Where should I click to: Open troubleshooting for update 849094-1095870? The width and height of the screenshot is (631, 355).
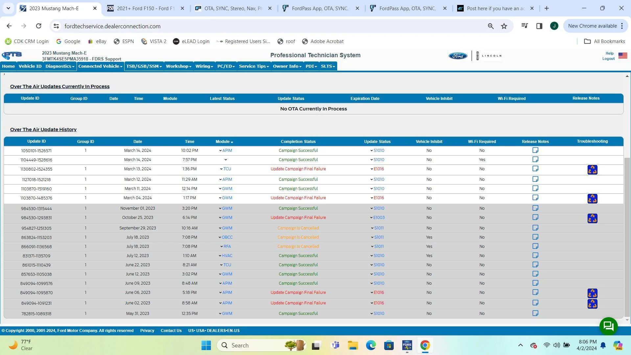[x=592, y=293]
